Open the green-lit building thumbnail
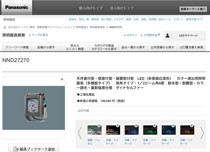210x152 pixels. (x=150, y=130)
